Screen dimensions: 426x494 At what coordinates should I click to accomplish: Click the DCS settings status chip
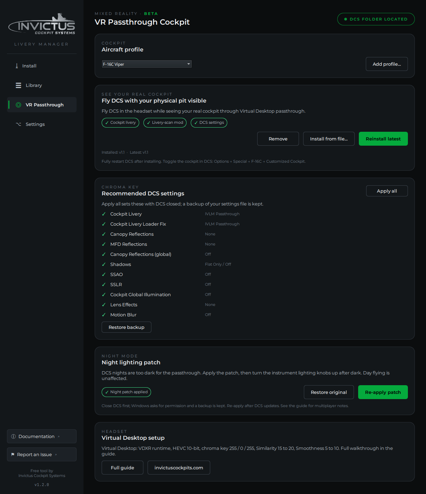[209, 123]
